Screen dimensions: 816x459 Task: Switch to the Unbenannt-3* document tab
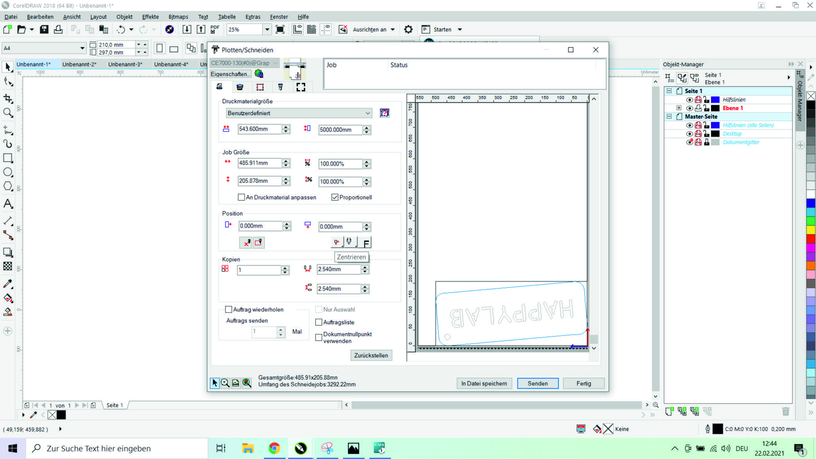click(125, 64)
